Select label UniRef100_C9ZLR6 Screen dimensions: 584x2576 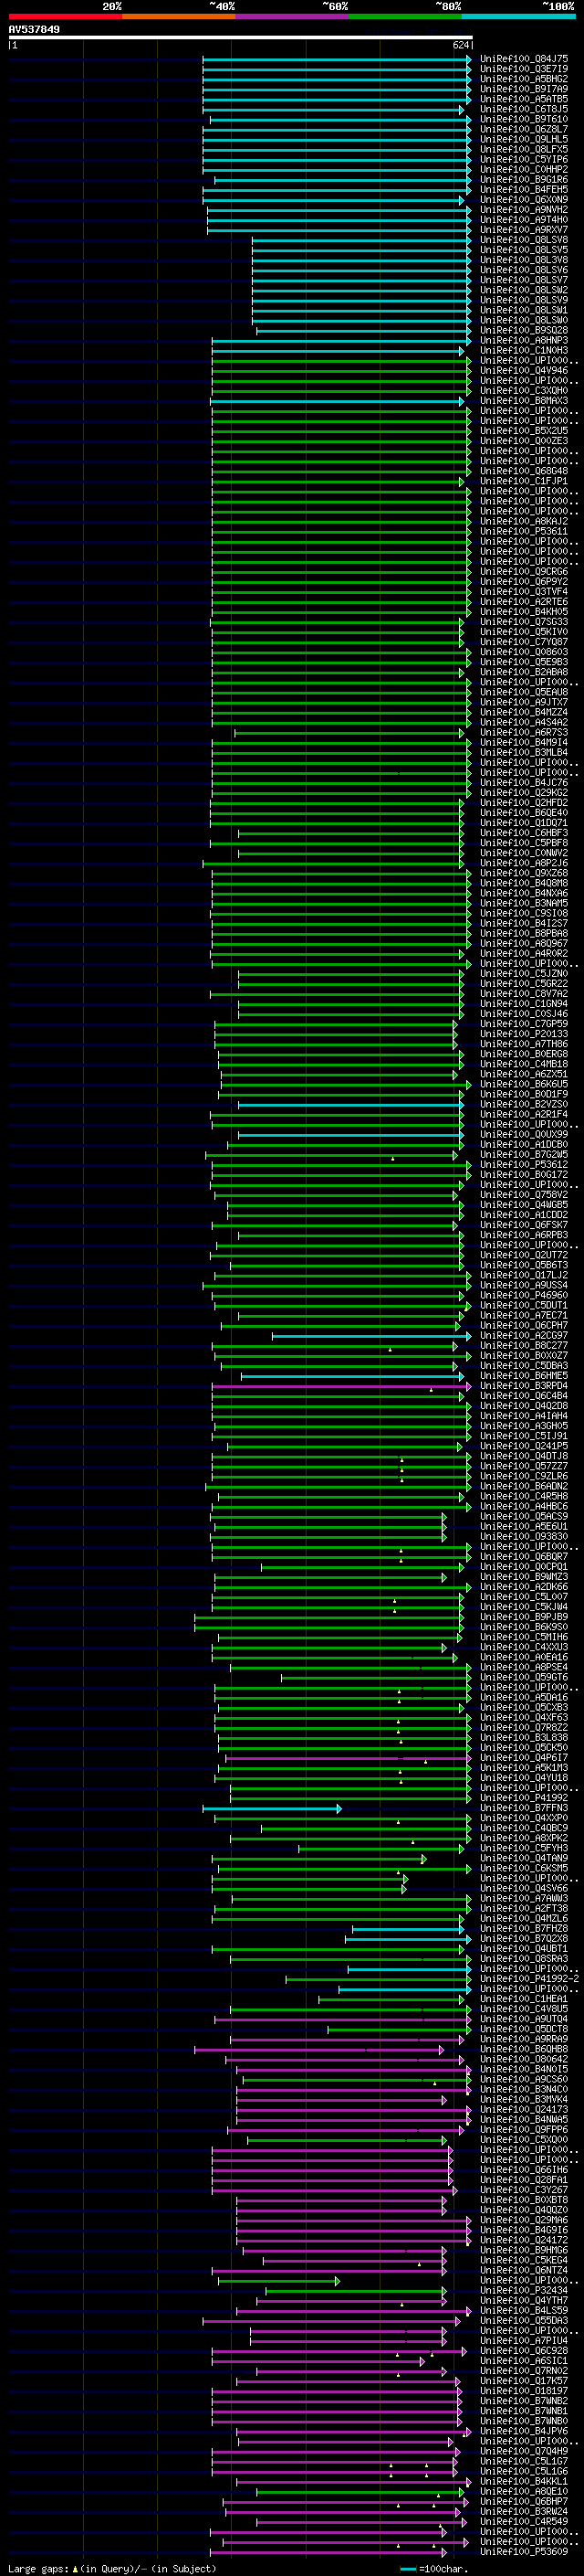(524, 1476)
